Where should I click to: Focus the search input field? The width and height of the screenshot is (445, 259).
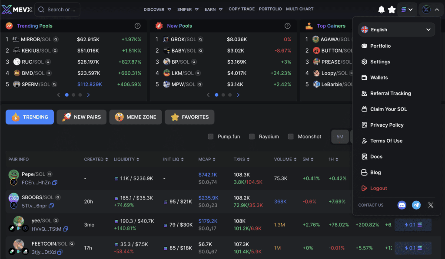tap(57, 10)
